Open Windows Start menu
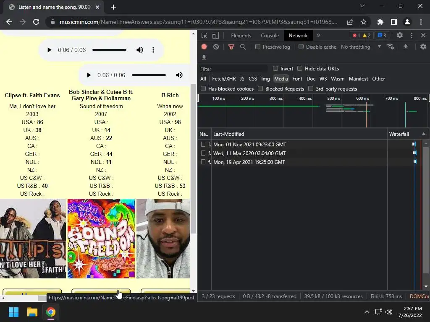This screenshot has height=322, width=430. coord(13,312)
